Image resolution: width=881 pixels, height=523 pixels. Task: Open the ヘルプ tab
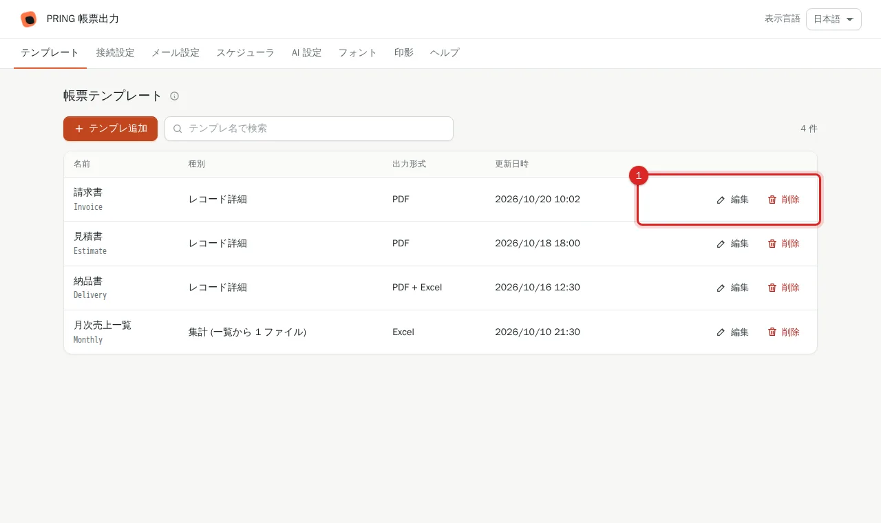tap(445, 53)
